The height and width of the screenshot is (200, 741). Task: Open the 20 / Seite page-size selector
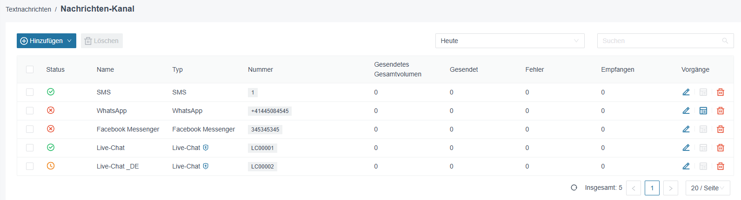point(708,188)
